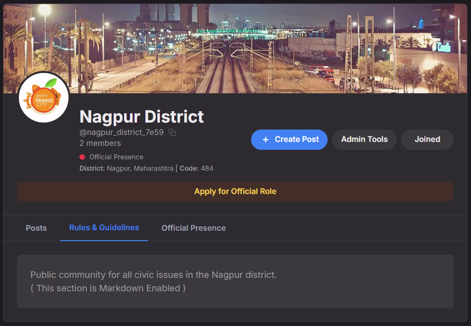Click the Official Presence label text
Image resolution: width=471 pixels, height=326 pixels.
[x=115, y=156]
